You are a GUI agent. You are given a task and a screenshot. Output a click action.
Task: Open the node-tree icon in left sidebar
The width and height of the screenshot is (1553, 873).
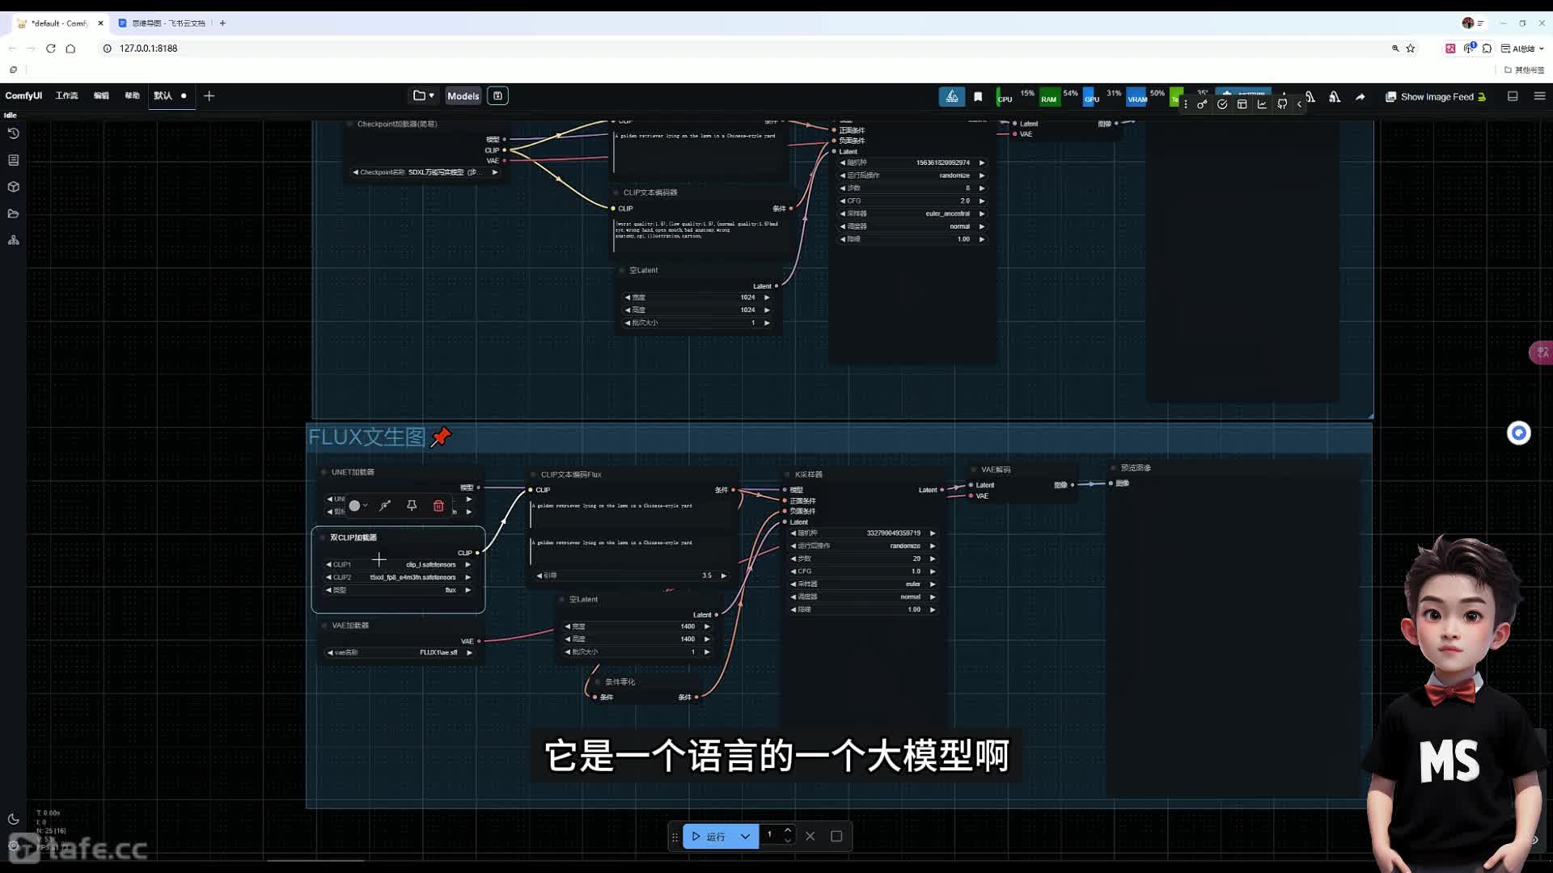pos(13,240)
